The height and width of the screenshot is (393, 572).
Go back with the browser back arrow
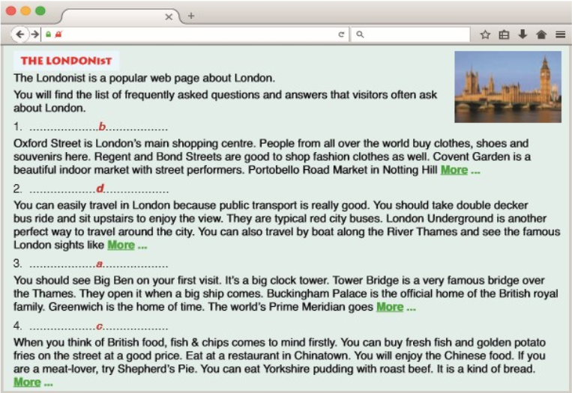19,34
